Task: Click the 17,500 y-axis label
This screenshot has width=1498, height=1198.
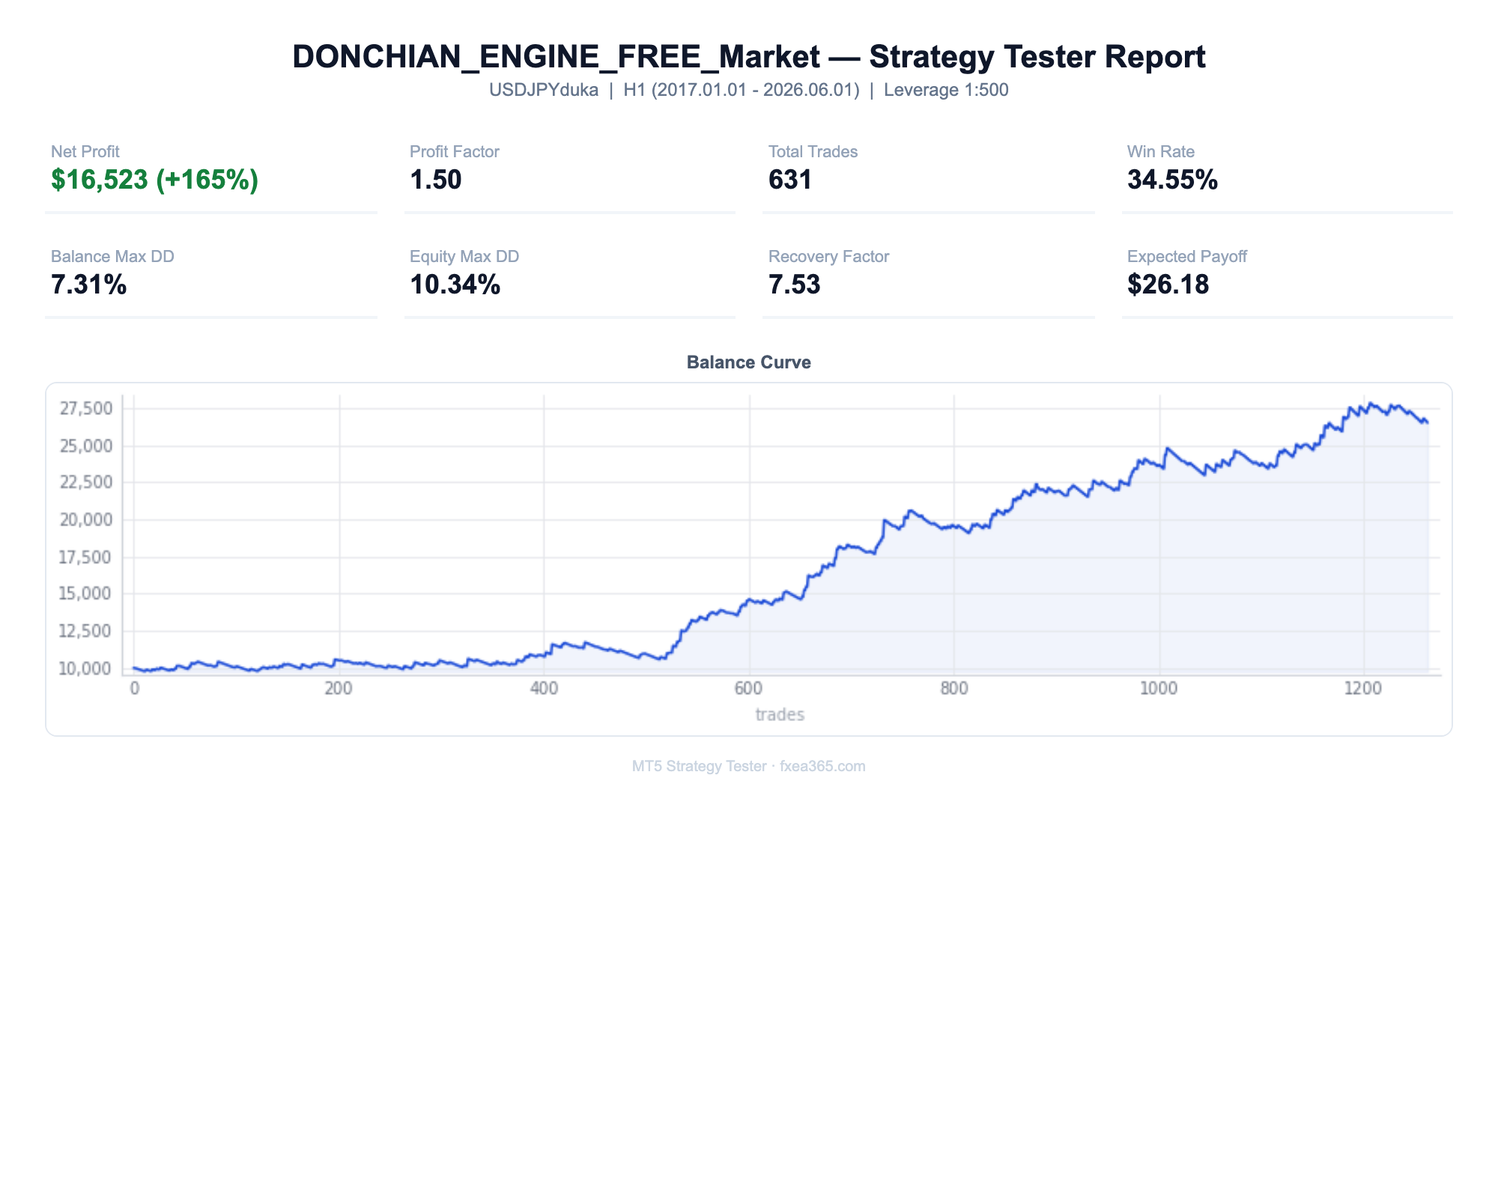Action: [x=86, y=557]
